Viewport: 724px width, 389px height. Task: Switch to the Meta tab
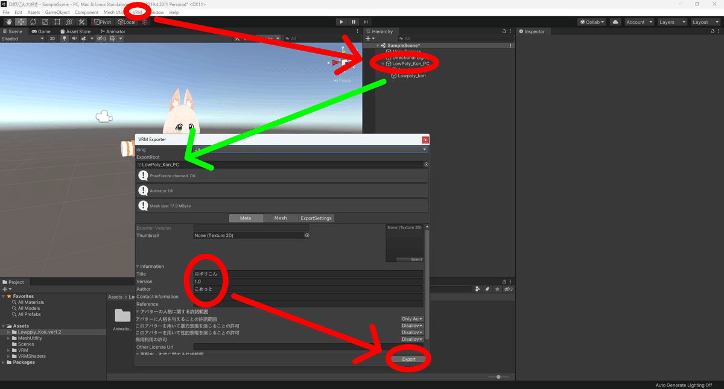(246, 218)
